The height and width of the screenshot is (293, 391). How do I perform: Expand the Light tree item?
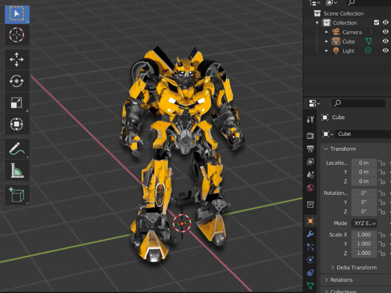tap(326, 51)
